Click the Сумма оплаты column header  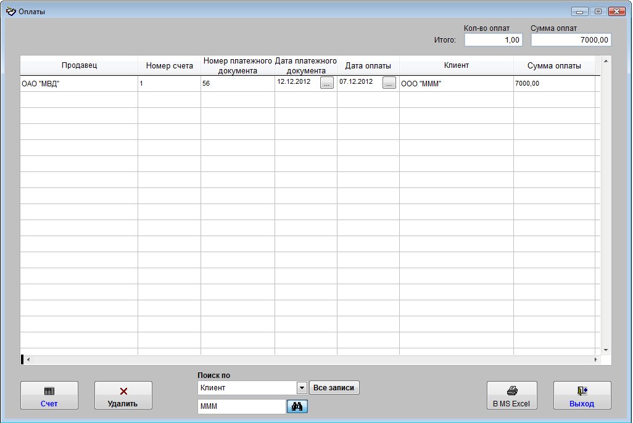tap(554, 65)
